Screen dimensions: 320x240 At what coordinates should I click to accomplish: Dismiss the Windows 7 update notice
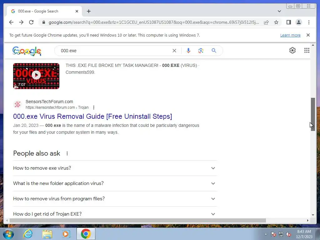[x=308, y=35]
